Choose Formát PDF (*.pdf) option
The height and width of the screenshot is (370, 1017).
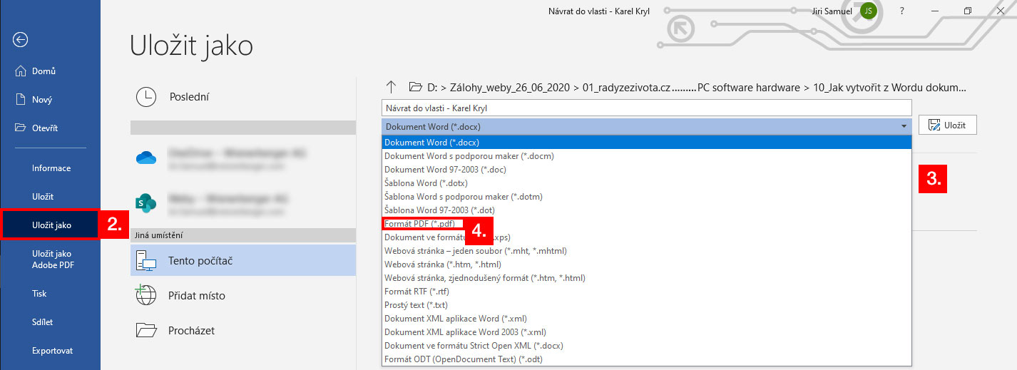[646, 223]
